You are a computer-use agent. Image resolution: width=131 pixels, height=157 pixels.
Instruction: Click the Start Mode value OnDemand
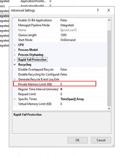pyautogui.click(x=68, y=40)
